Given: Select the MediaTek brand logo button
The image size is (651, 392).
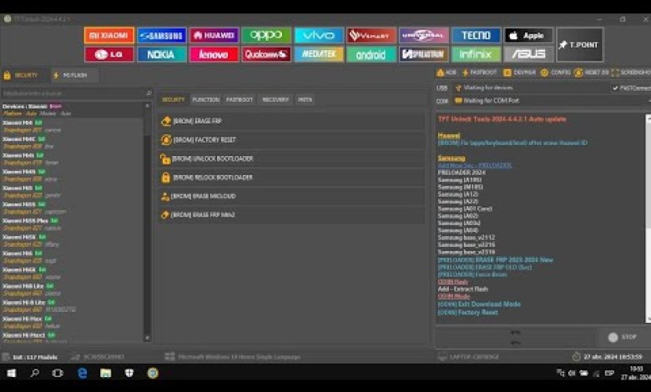Looking at the screenshot, I should click(x=319, y=54).
